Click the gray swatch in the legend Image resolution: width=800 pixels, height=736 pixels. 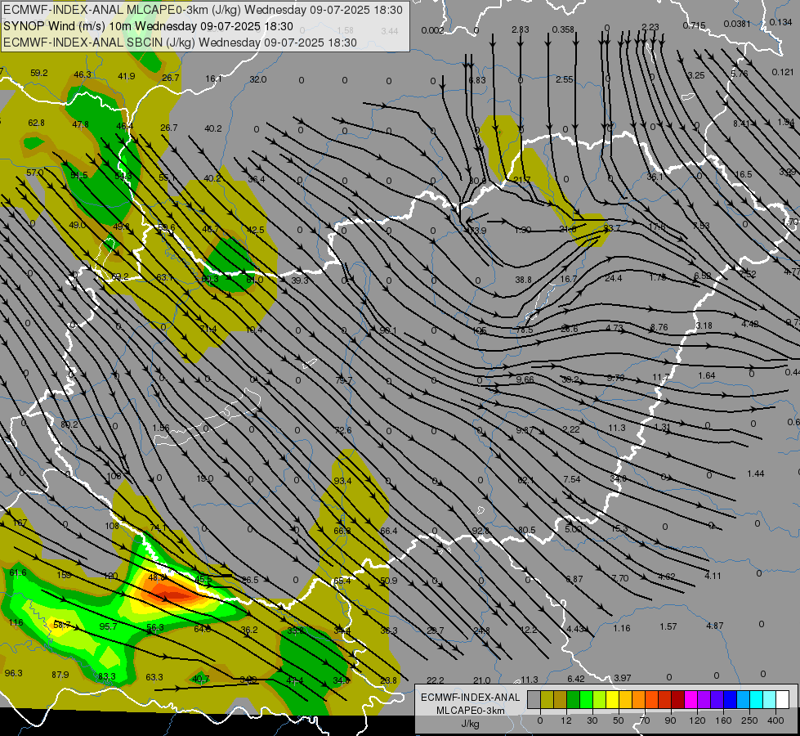[534, 700]
